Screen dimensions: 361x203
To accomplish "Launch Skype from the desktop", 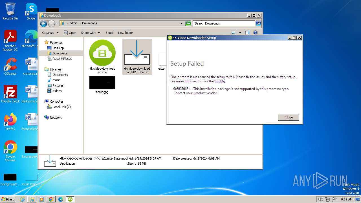I will pos(31,11).
